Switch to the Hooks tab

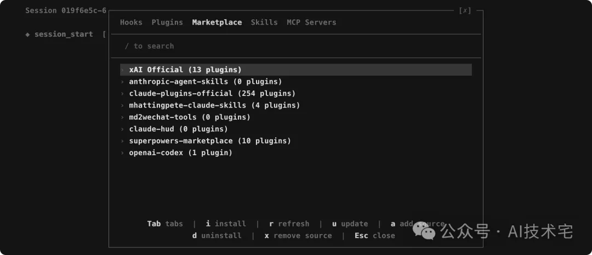coord(131,22)
